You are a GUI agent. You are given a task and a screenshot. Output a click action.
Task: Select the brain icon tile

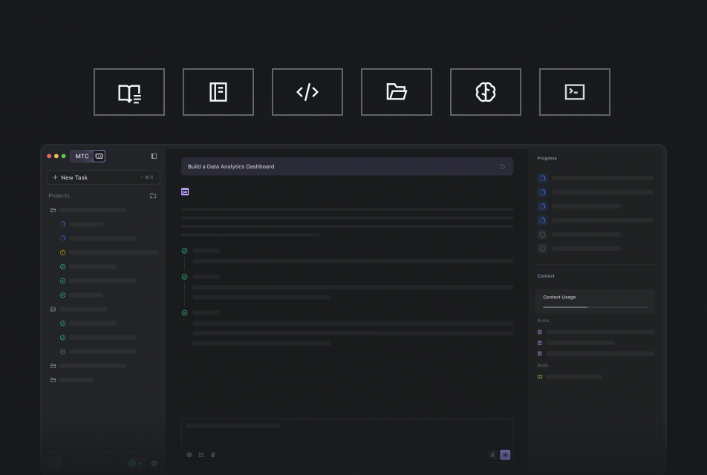pos(486,92)
